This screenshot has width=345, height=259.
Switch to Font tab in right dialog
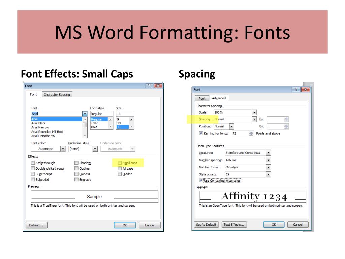(x=202, y=98)
